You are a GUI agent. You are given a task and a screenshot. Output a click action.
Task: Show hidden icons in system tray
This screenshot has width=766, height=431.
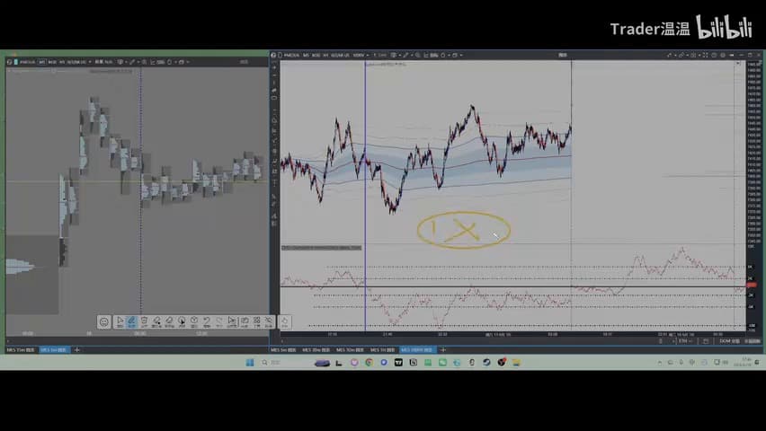(660, 362)
